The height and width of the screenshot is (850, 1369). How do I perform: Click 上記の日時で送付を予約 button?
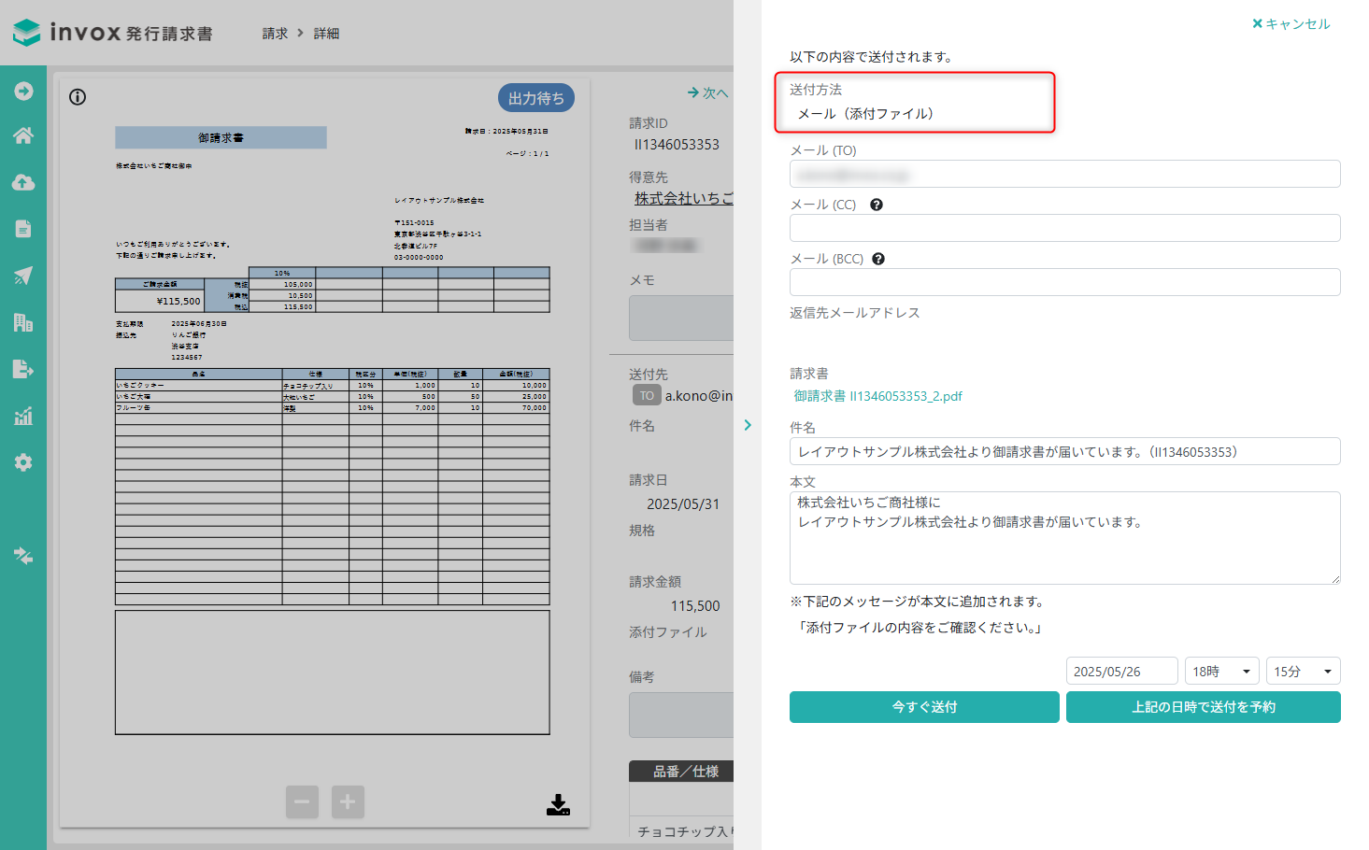coord(1204,707)
